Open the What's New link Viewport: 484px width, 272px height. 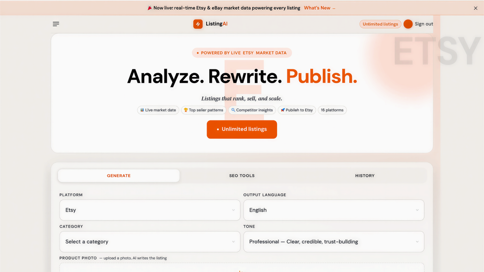[x=319, y=8]
